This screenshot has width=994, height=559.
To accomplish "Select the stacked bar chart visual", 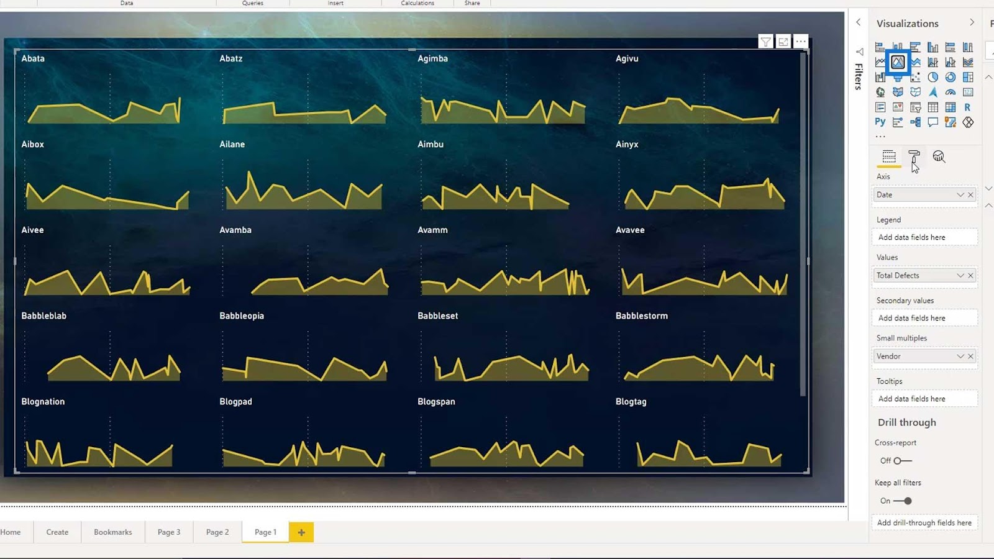I will point(880,47).
